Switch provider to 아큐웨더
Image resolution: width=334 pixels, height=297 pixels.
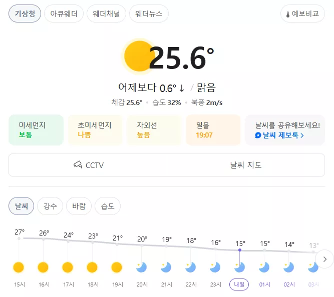(x=64, y=13)
